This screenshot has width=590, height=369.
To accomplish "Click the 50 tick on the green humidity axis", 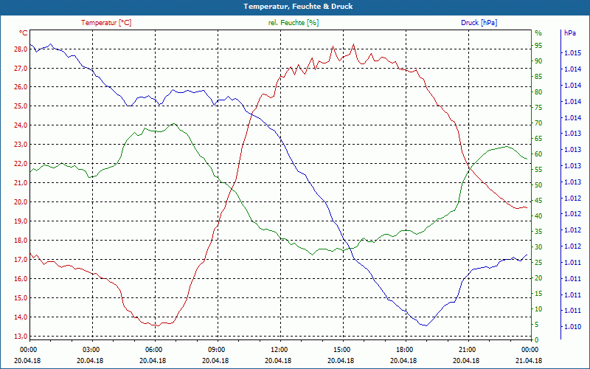I will pyautogui.click(x=538, y=185).
